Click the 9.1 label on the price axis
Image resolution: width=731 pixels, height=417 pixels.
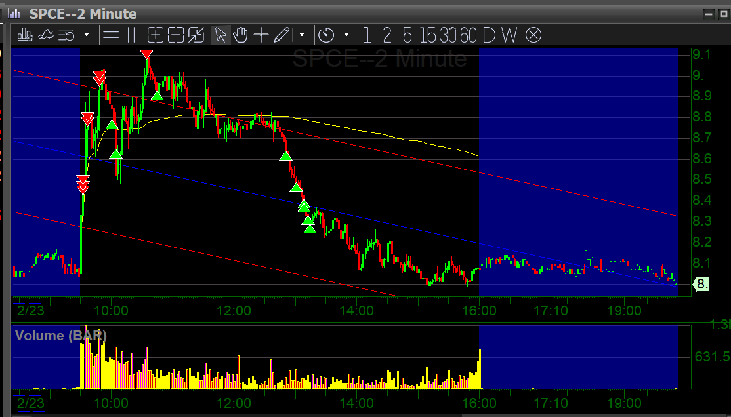[x=701, y=55]
